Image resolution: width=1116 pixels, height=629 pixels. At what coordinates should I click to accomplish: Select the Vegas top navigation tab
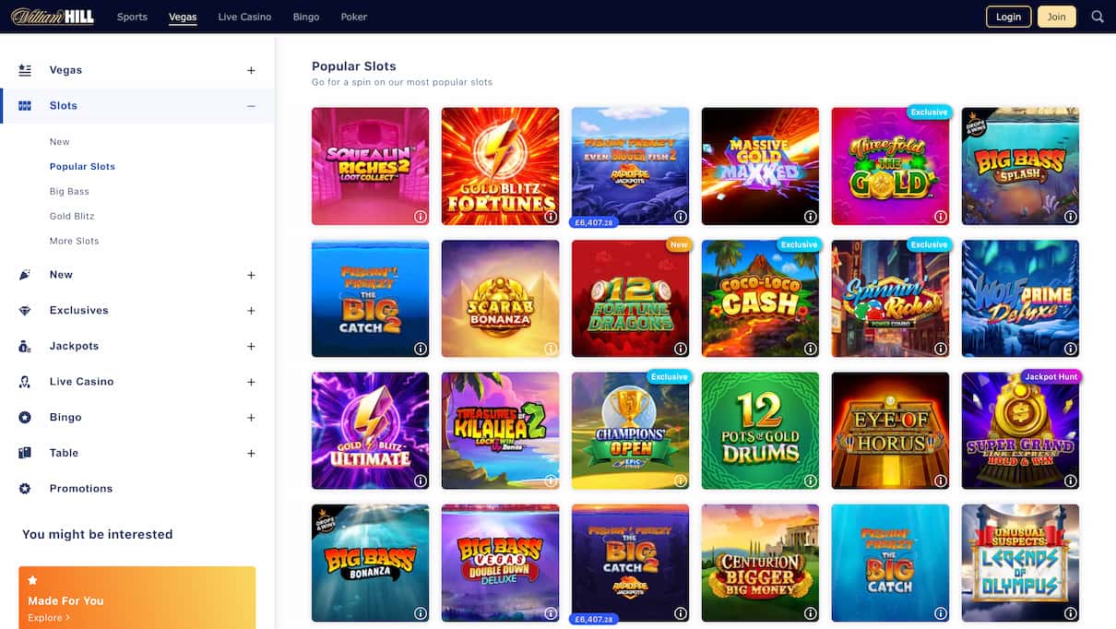coord(183,17)
